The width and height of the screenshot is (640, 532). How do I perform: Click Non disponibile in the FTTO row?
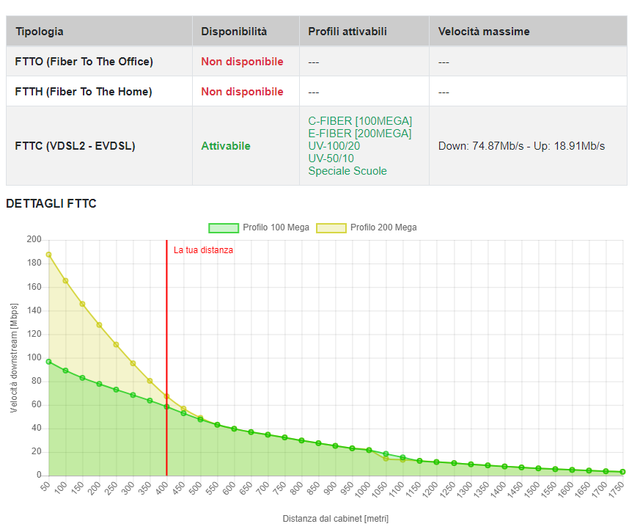coord(242,62)
